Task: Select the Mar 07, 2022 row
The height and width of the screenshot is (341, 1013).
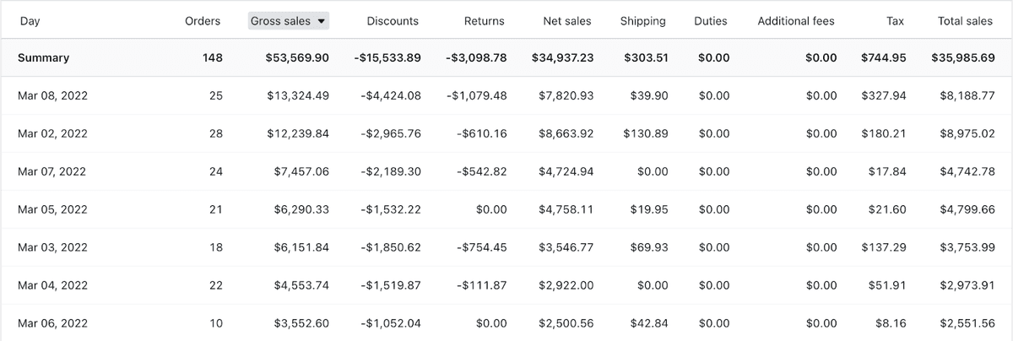Action: click(506, 171)
